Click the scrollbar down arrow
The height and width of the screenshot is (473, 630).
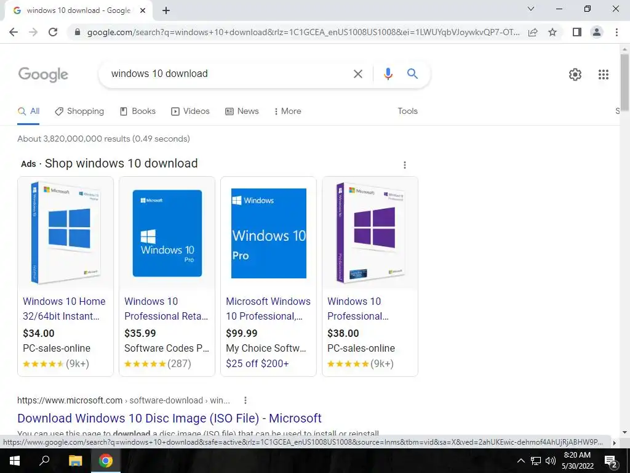pyautogui.click(x=624, y=432)
